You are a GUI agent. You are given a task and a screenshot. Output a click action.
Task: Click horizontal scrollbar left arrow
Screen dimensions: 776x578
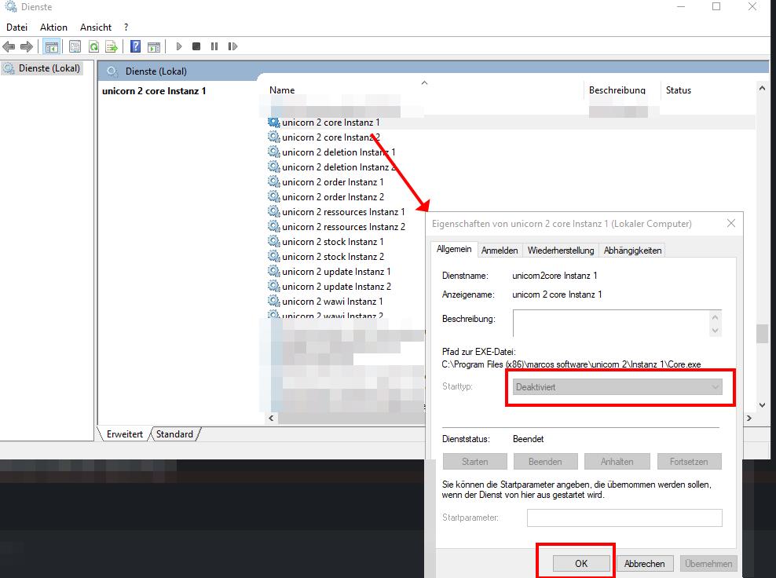point(271,418)
